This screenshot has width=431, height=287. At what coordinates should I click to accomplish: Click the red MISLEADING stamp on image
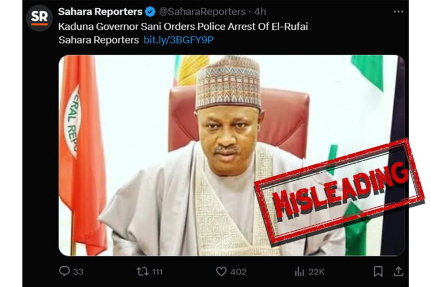(x=339, y=187)
